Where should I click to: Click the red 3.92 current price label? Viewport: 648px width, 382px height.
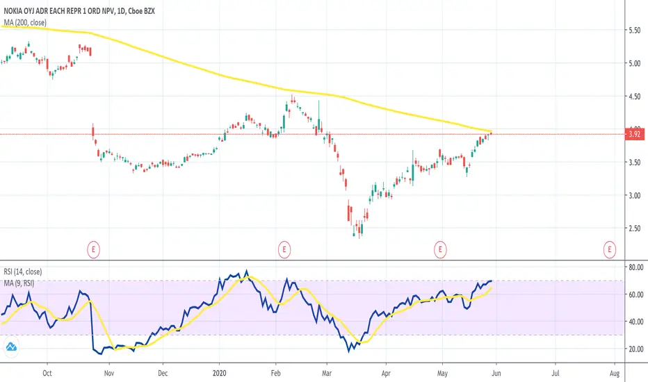[x=634, y=134]
